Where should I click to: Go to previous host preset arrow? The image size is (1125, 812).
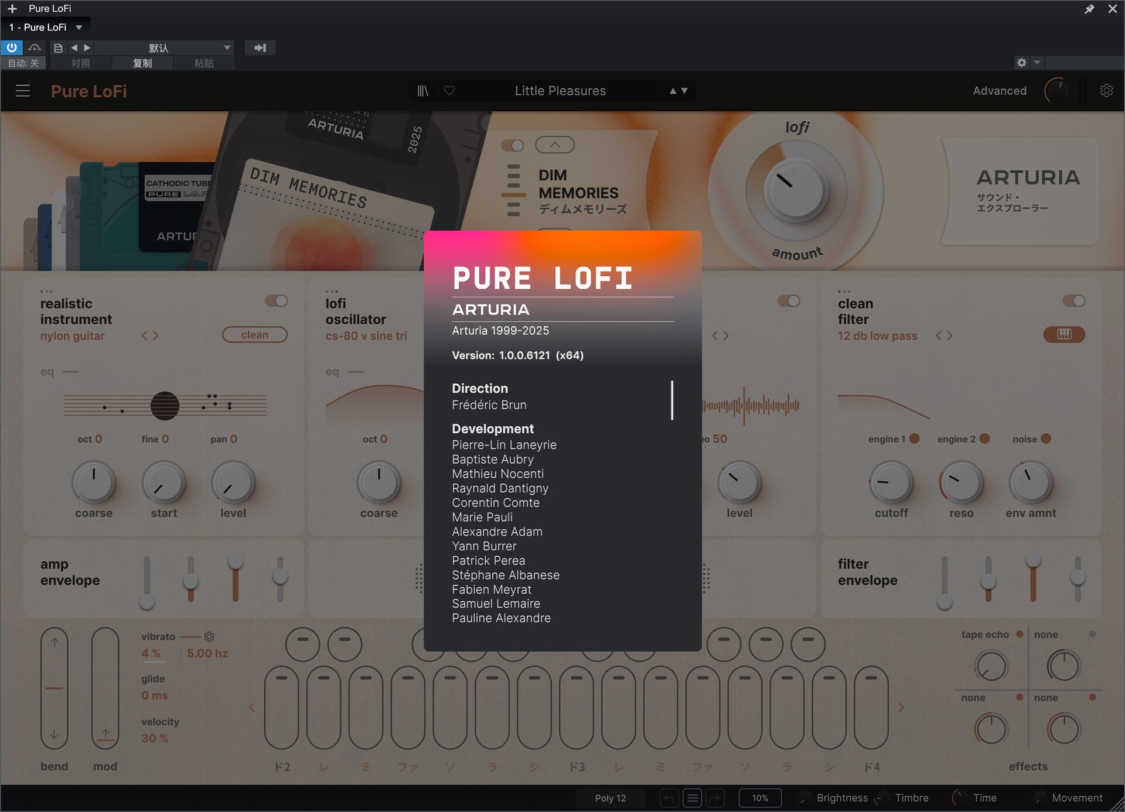74,47
